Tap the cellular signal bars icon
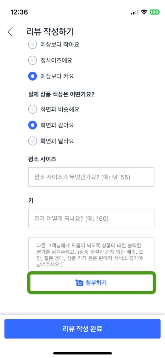The width and height of the screenshot is (165, 358). [135, 12]
